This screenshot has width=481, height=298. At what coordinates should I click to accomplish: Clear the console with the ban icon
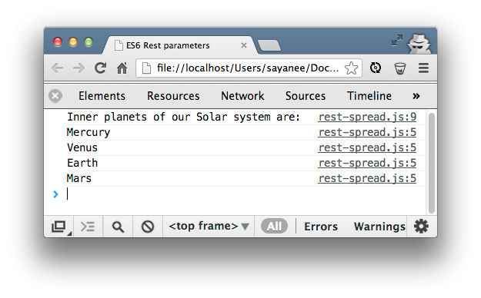pyautogui.click(x=148, y=227)
